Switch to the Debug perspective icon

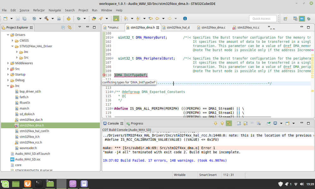coord(309,19)
